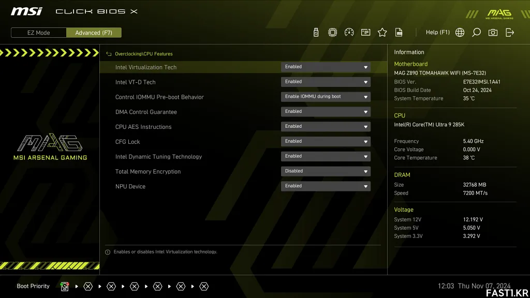
Task: Switch to EZ Mode tab
Action: coord(38,33)
